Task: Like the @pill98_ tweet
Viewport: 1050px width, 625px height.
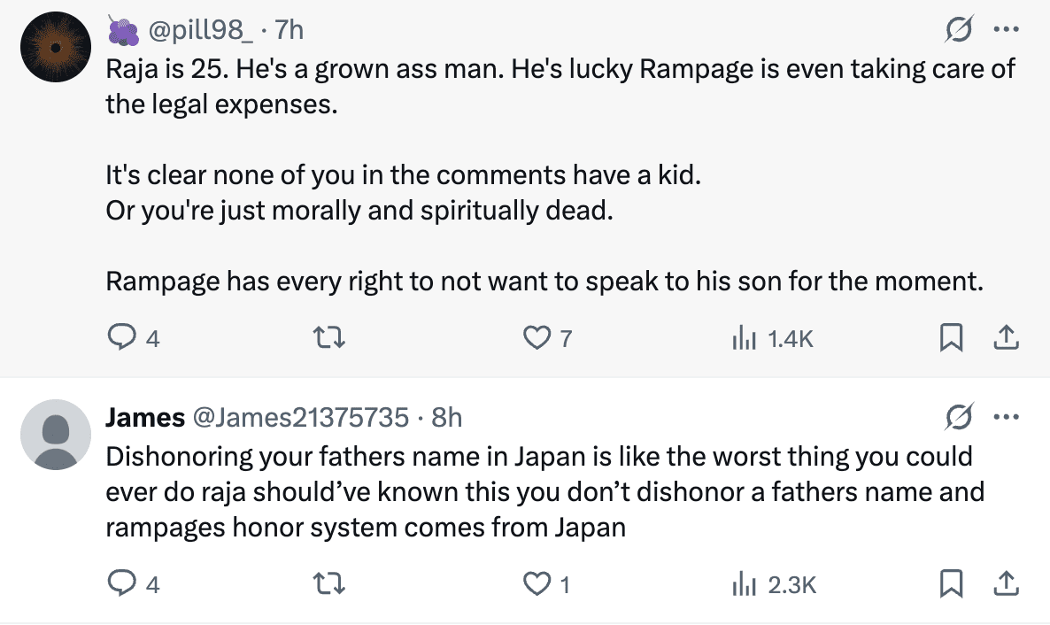Action: point(537,337)
